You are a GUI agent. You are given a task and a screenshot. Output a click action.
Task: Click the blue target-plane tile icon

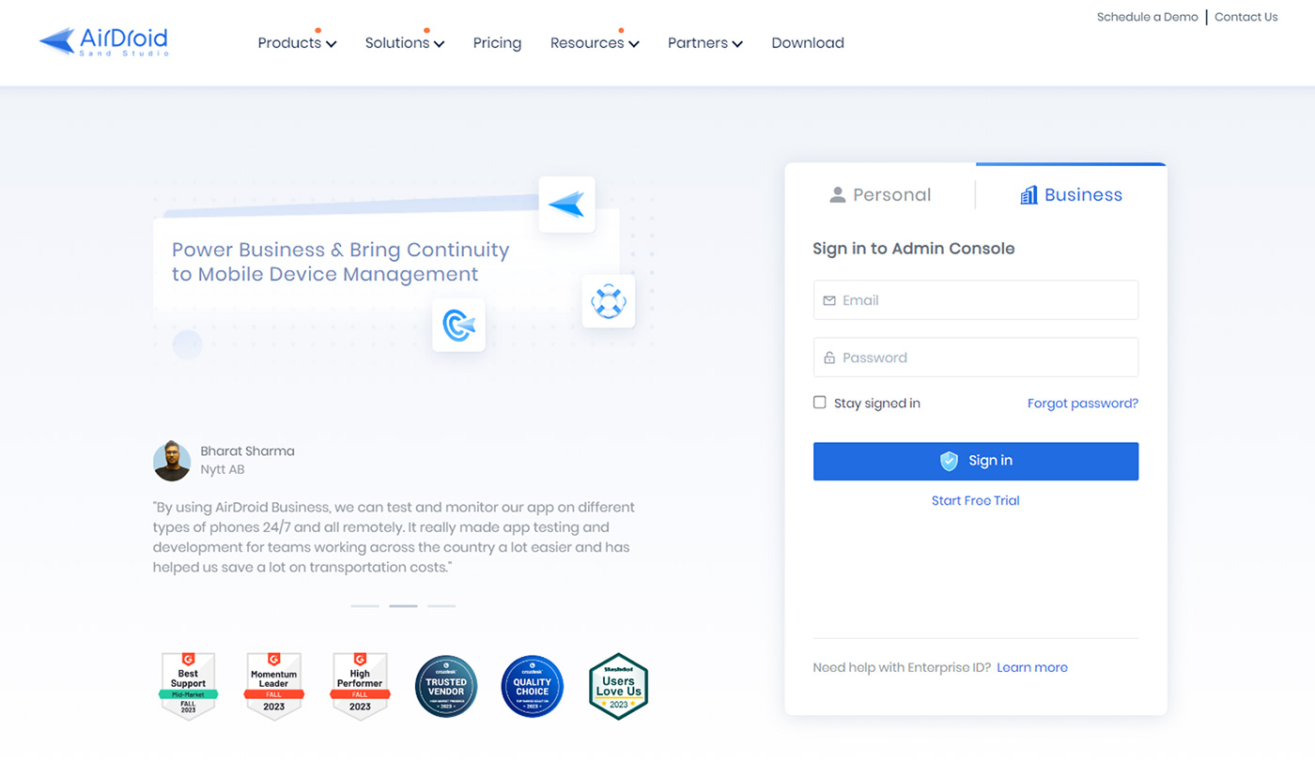point(458,326)
